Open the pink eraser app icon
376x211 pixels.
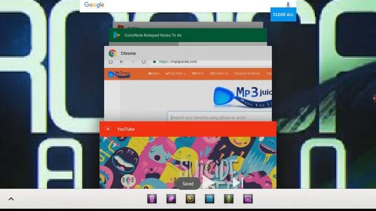tap(171, 199)
